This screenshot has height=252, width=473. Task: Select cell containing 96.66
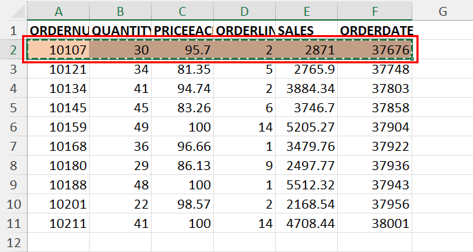click(183, 146)
